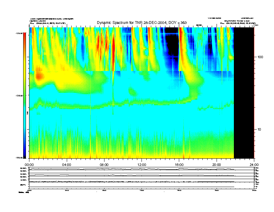
Task: Select the 20:00 time axis label
Action: point(217,165)
